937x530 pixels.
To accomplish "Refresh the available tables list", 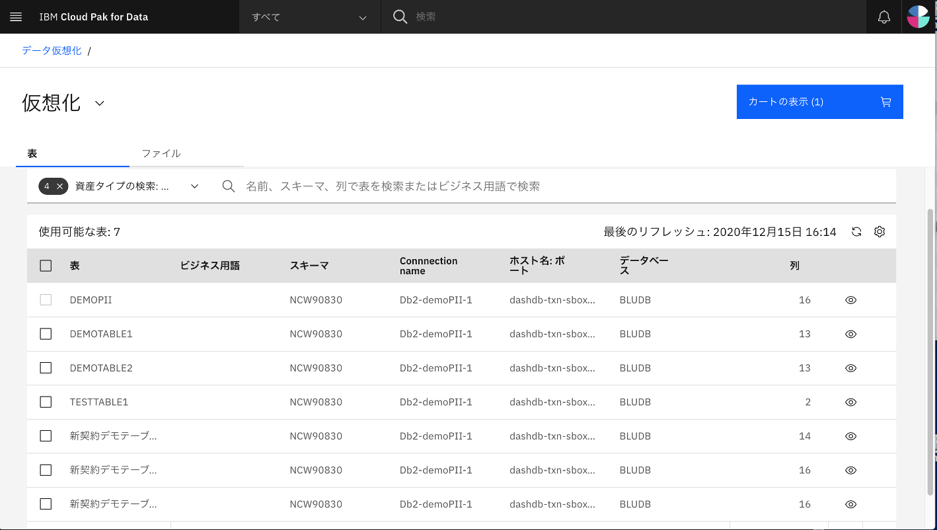I will click(856, 231).
